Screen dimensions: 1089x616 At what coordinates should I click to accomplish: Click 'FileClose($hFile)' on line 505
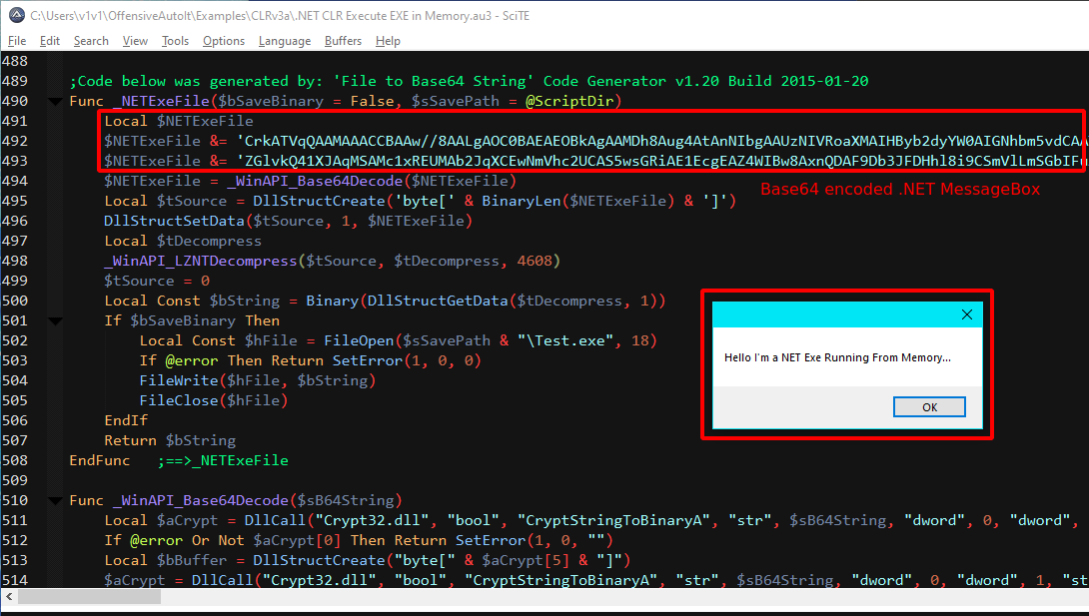[213, 401]
